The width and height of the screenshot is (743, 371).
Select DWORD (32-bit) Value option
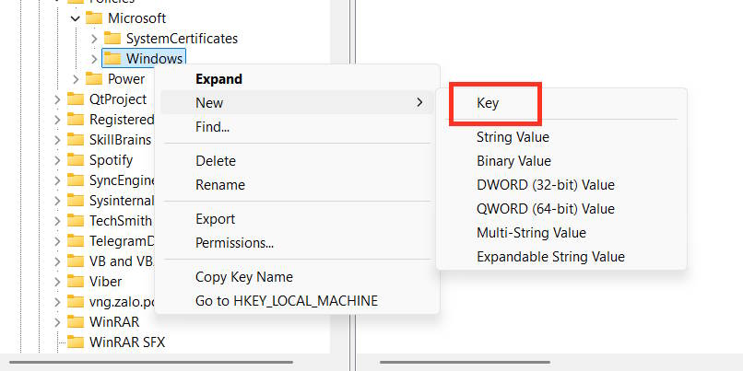[x=545, y=185]
